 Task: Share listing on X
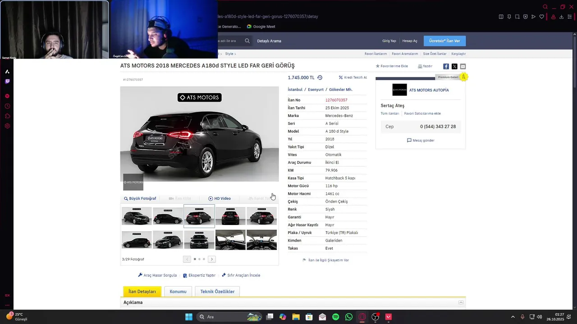[x=454, y=66]
